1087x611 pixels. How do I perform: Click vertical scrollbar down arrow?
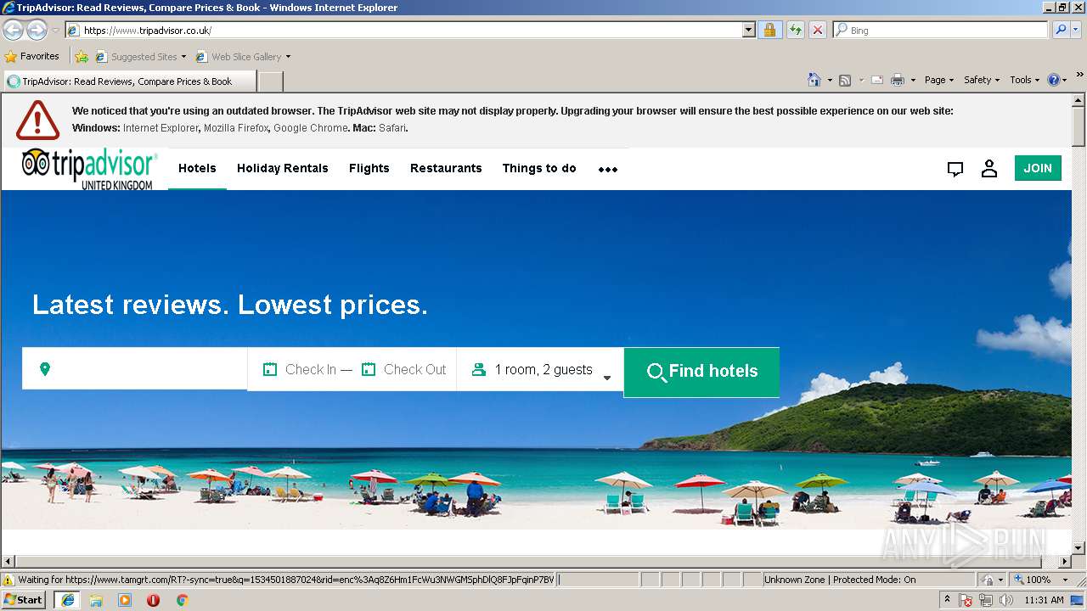(x=1079, y=548)
